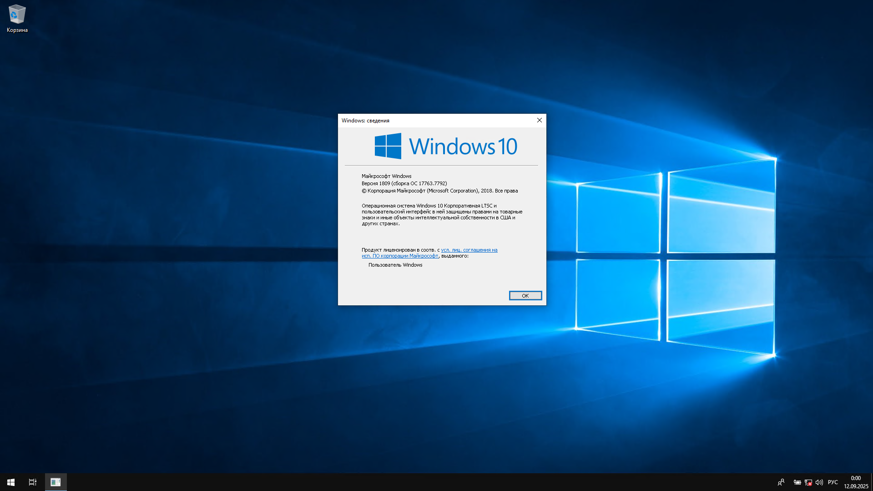Open the People icon in system tray
Screen dimensions: 873x491
(x=781, y=482)
